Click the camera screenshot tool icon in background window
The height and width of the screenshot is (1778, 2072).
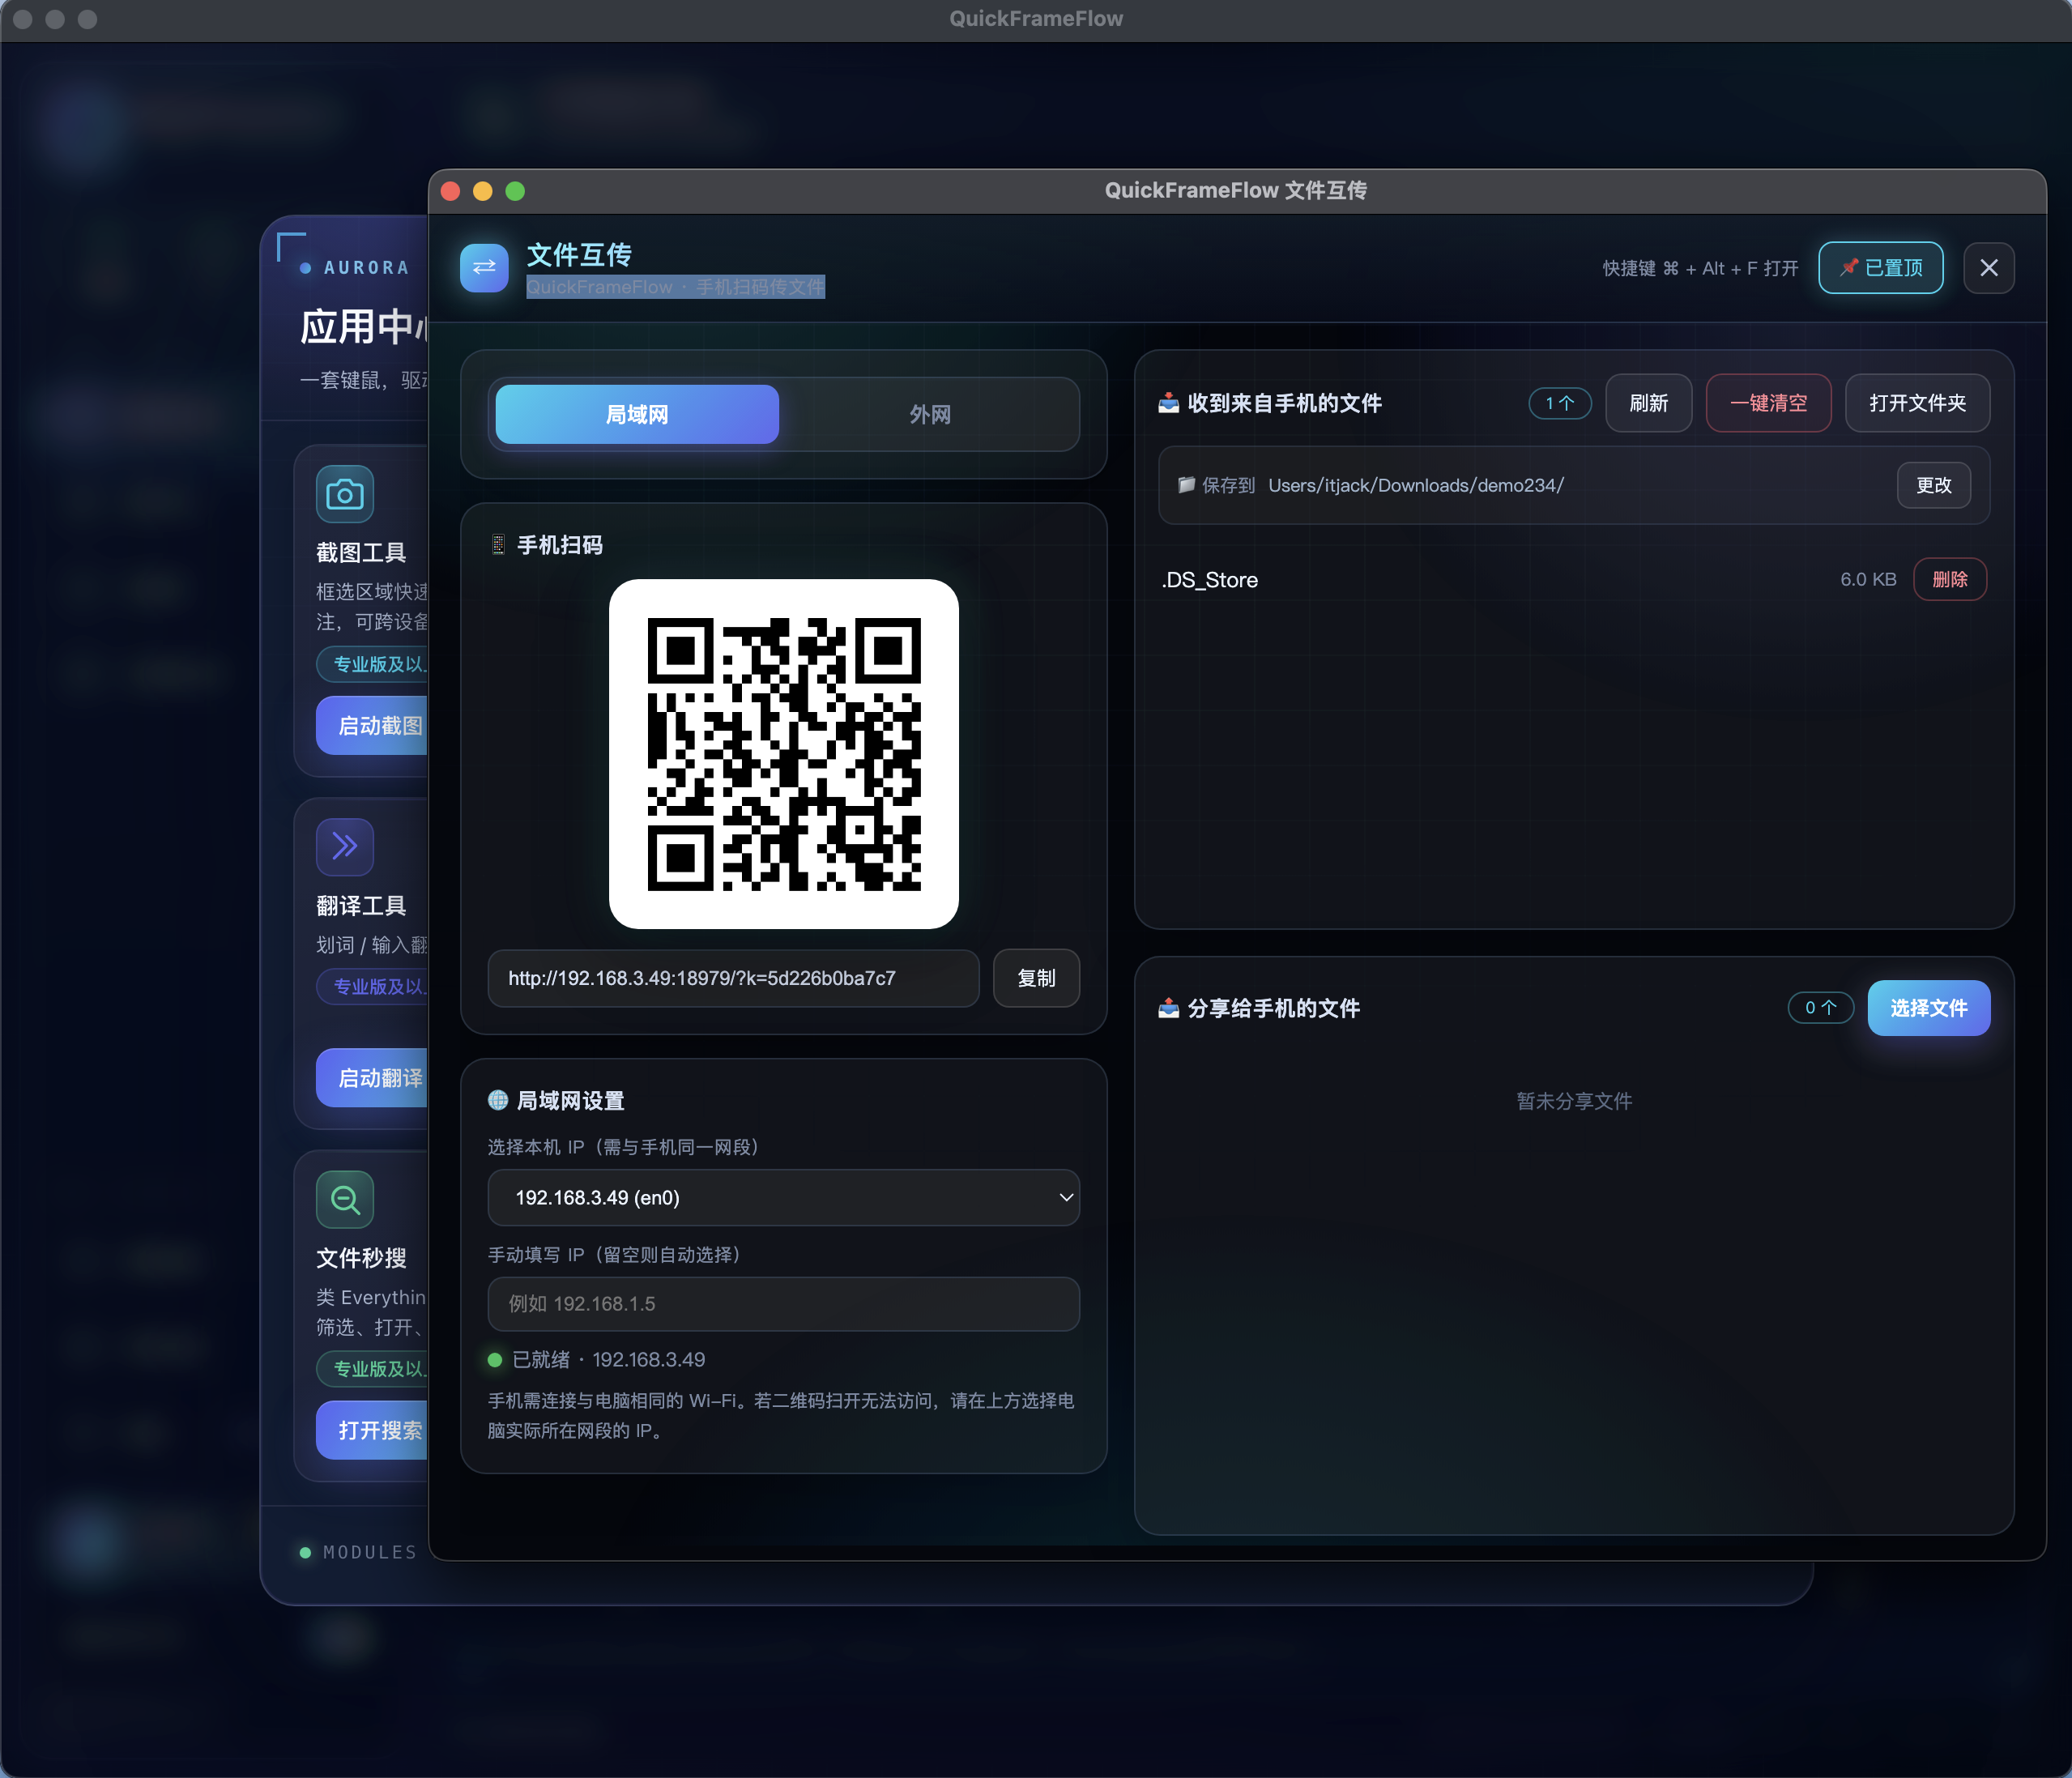point(345,494)
